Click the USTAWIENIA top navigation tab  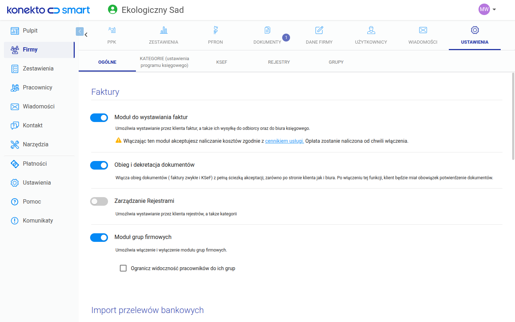click(x=475, y=35)
